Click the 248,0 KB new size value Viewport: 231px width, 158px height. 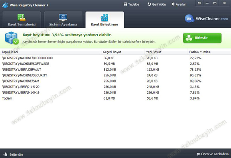coord(153,87)
